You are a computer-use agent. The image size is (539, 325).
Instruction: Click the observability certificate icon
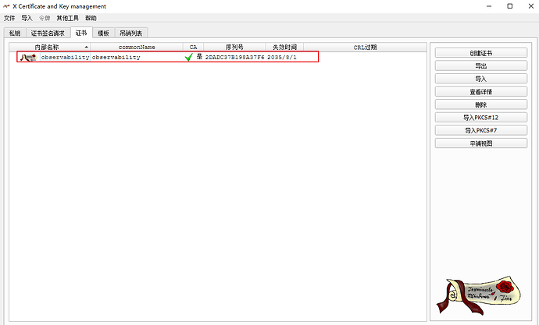tap(28, 58)
